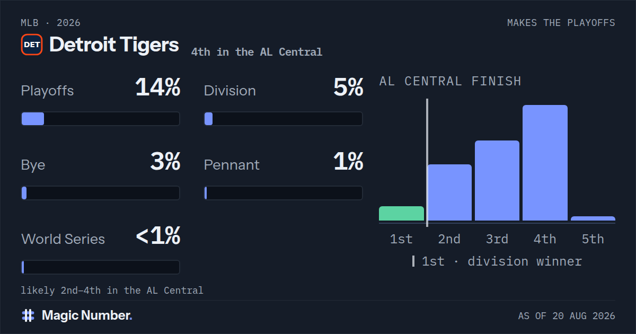Click the Detroit Tigers team title
Image resolution: width=636 pixels, height=334 pixels.
tap(114, 45)
